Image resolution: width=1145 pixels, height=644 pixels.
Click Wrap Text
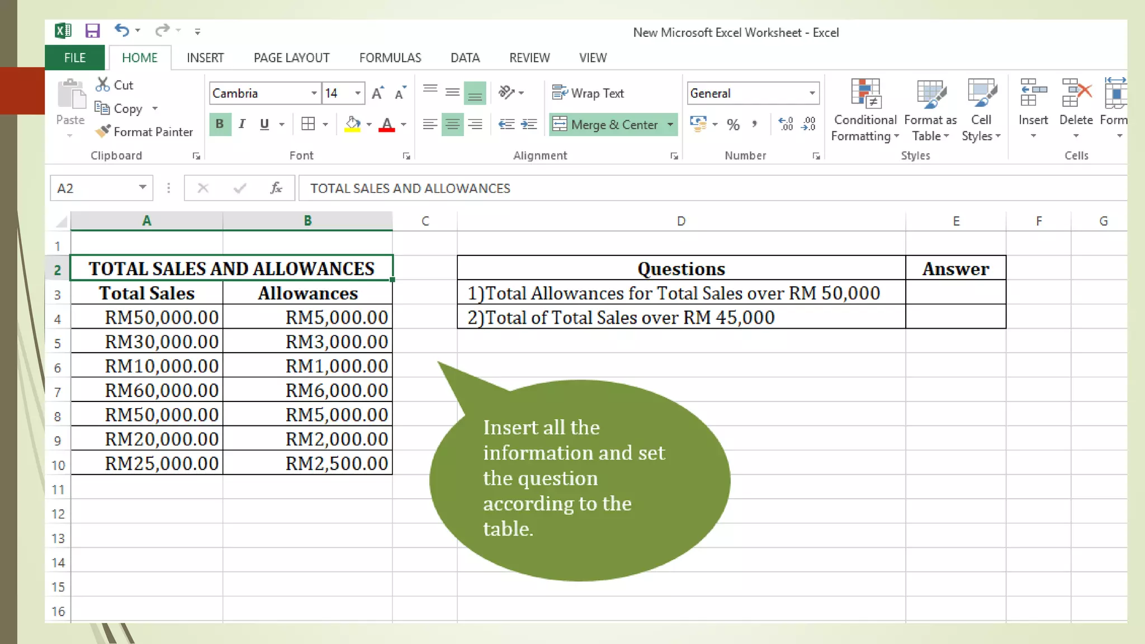pyautogui.click(x=588, y=93)
